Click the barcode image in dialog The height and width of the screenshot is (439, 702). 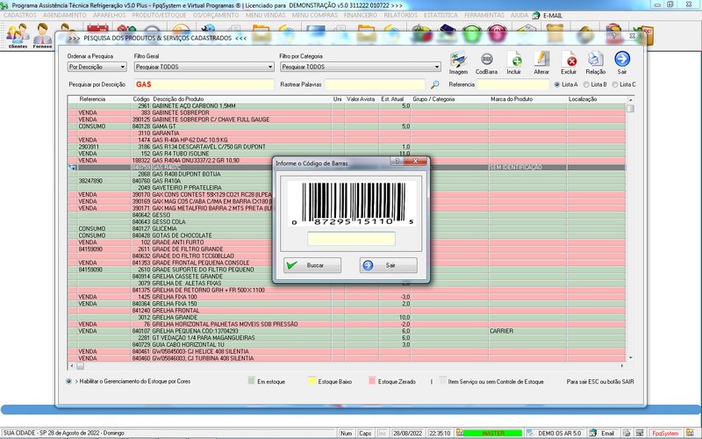tap(352, 203)
